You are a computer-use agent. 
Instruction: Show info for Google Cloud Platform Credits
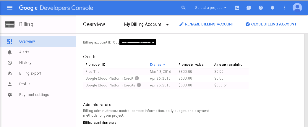pos(139,85)
